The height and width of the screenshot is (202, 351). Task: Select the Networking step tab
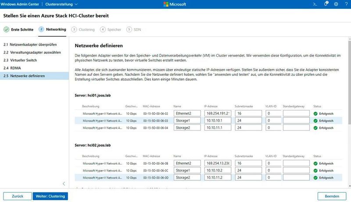click(x=52, y=29)
